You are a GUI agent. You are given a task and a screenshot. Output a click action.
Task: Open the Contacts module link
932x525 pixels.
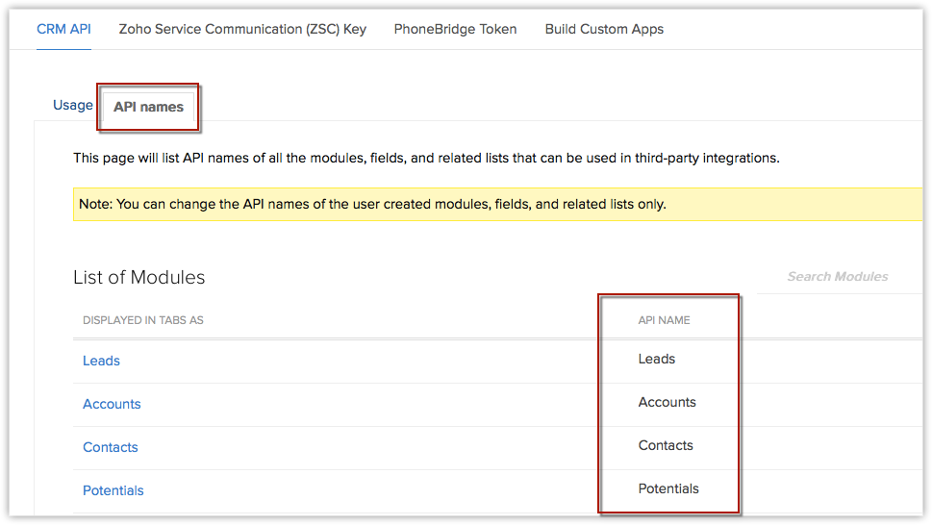(x=110, y=447)
